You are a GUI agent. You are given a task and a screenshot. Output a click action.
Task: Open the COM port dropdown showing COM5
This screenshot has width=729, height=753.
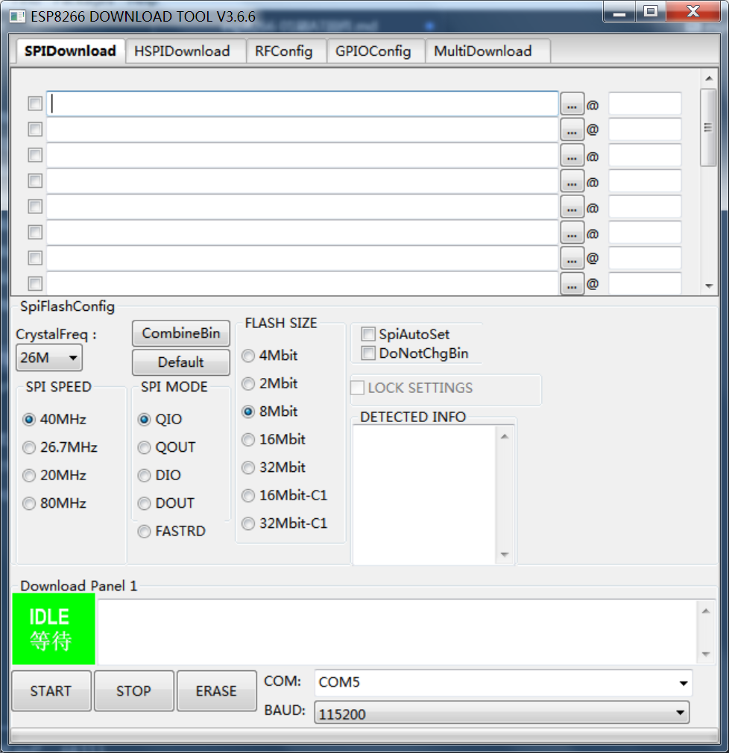tap(503, 682)
